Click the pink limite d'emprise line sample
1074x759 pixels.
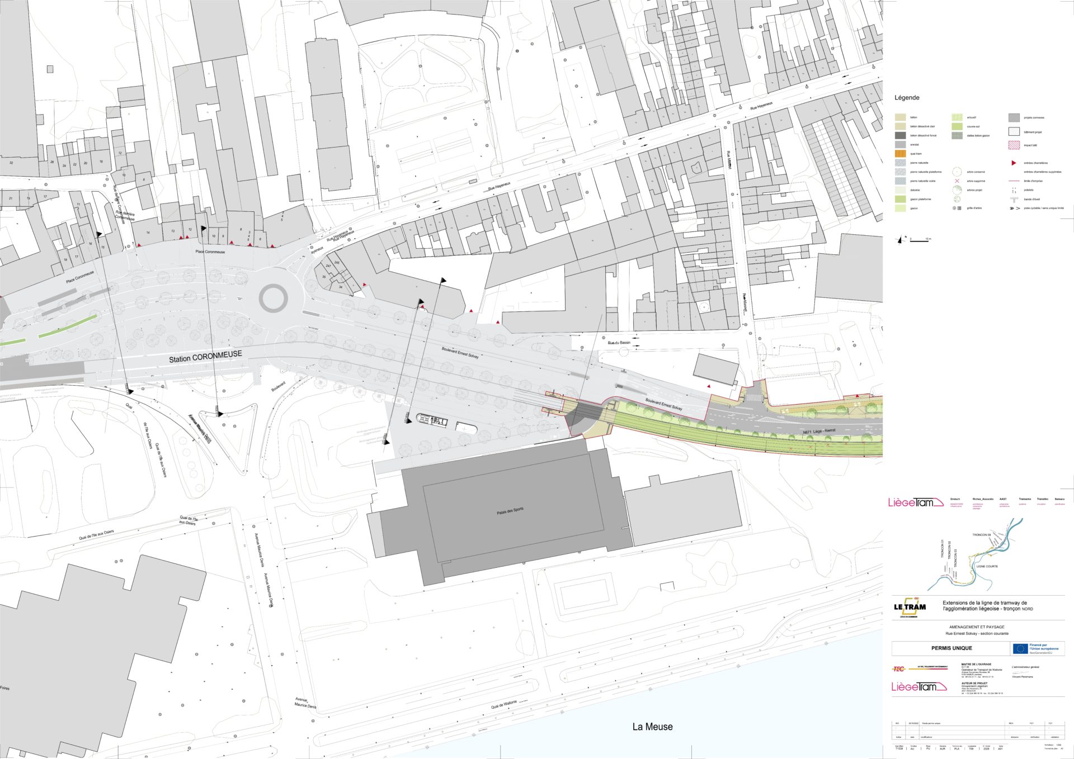click(x=1014, y=181)
